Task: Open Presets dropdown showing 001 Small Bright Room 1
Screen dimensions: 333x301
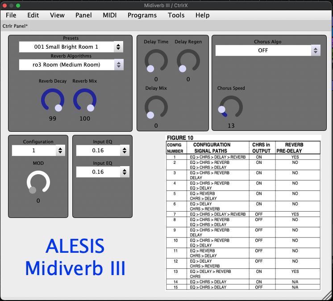Action: 71,47
